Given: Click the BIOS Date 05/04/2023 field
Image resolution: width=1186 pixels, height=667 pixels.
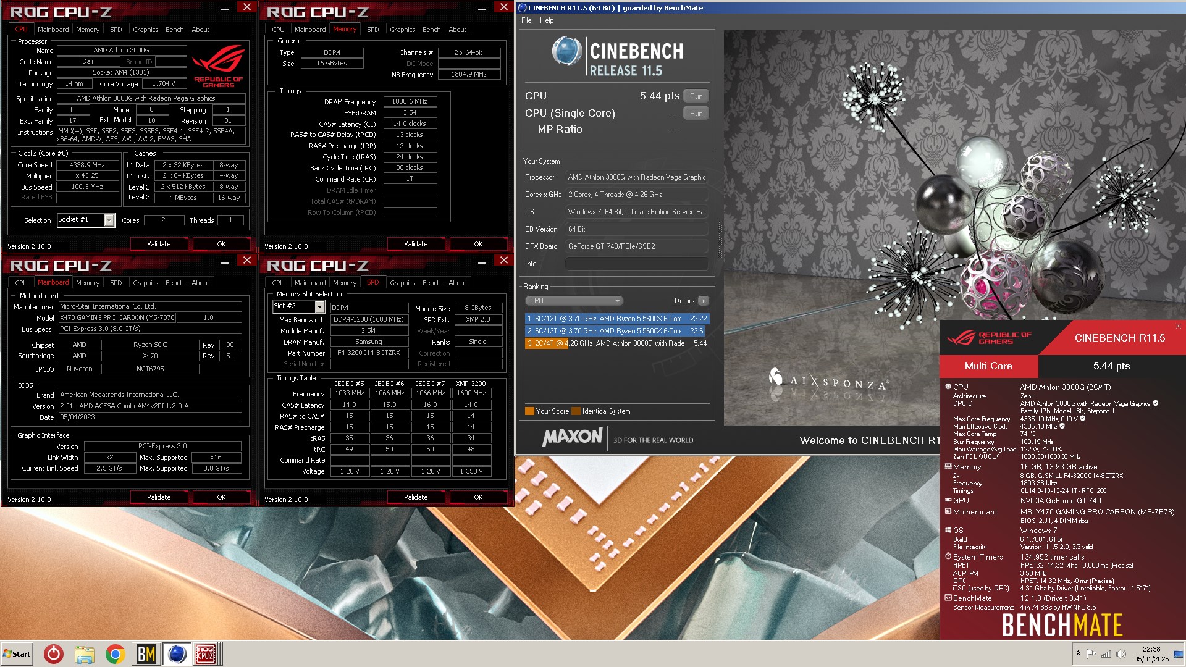Looking at the screenshot, I should (x=150, y=417).
